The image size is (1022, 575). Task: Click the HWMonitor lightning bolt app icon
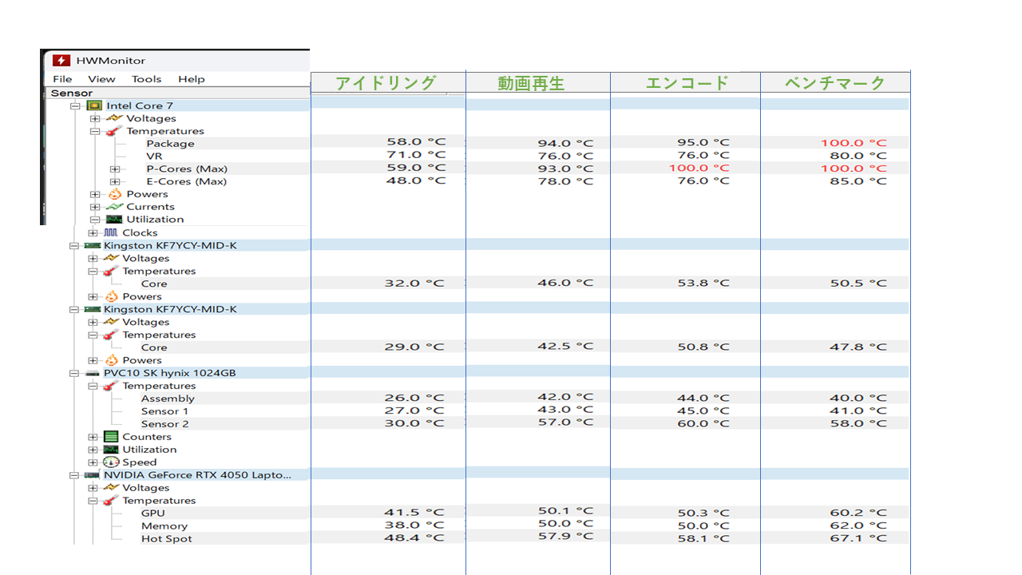pyautogui.click(x=61, y=61)
